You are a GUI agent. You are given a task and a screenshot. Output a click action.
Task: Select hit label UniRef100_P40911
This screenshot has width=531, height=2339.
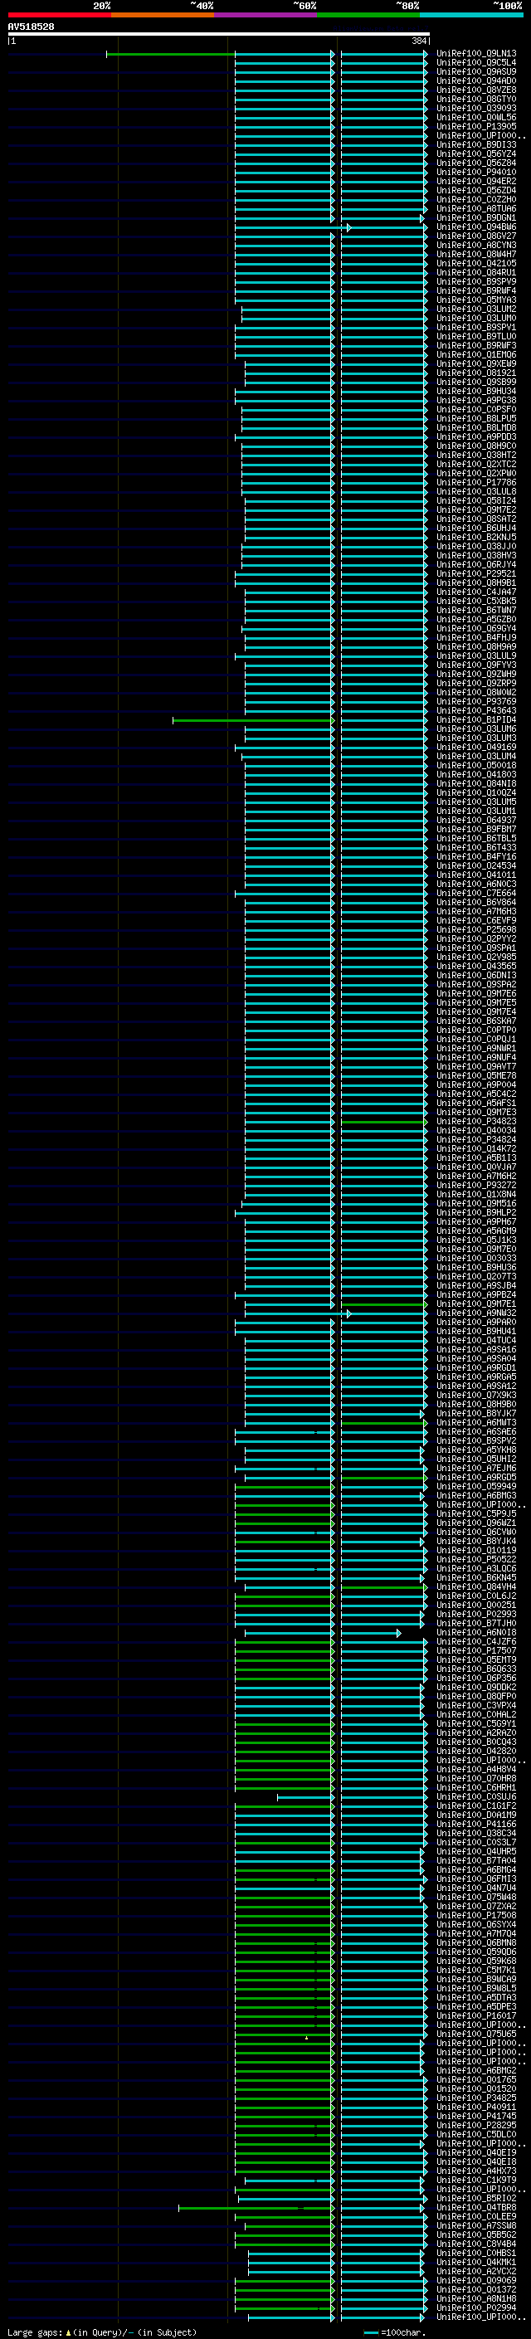point(475,2108)
